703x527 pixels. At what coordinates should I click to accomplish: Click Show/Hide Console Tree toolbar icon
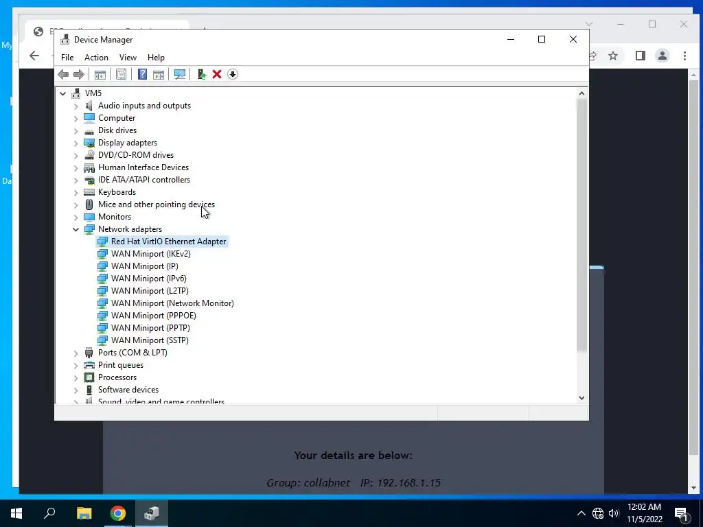[x=100, y=74]
